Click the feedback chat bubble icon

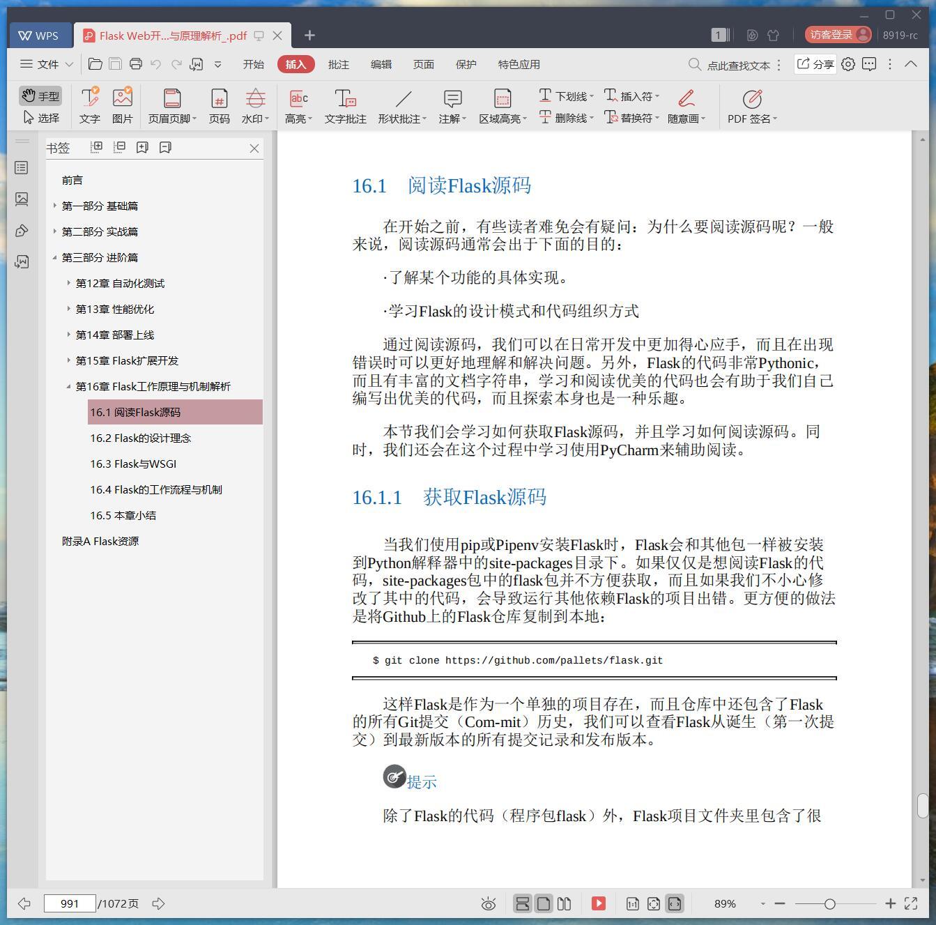[x=869, y=64]
